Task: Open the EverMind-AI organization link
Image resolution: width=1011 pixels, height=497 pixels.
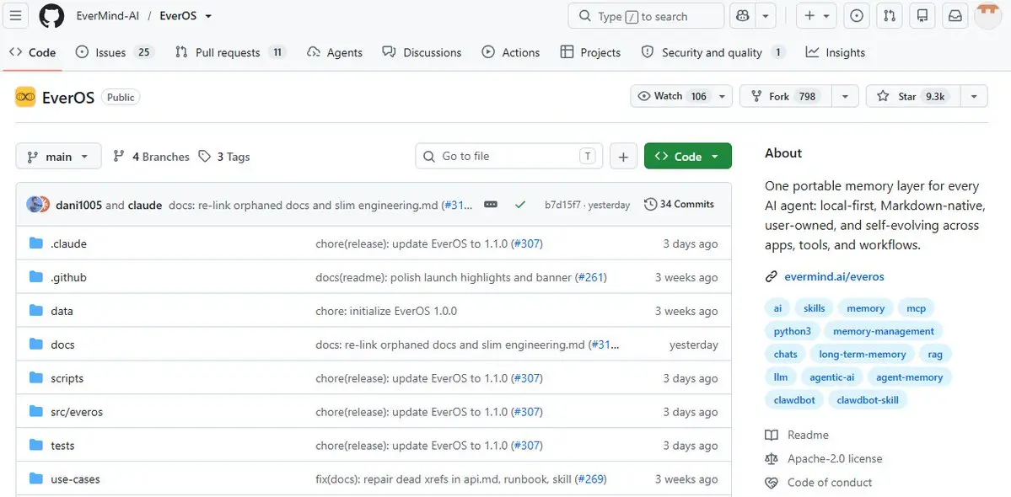Action: point(106,16)
